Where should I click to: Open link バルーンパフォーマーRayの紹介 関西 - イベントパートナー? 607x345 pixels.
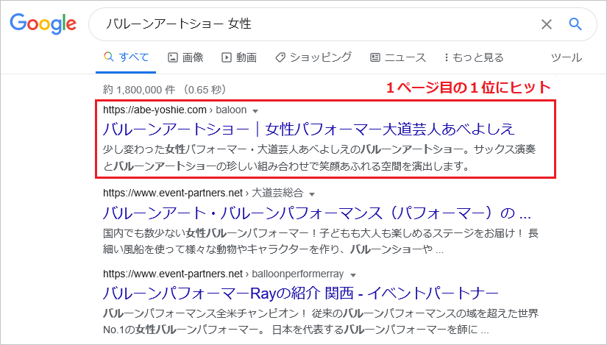pos(300,293)
